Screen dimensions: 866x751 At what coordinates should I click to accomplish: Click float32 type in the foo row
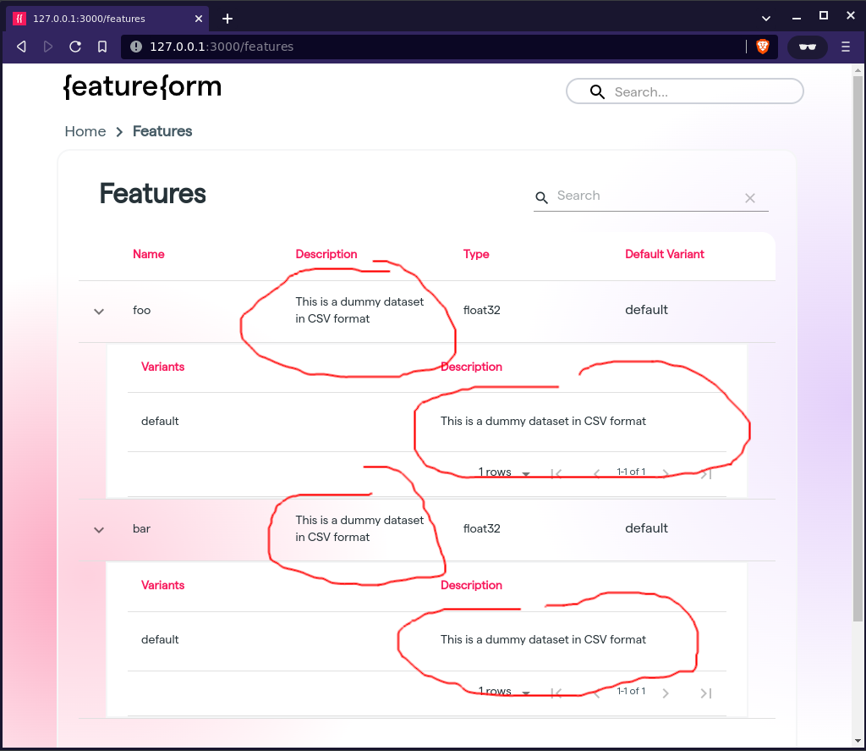pyautogui.click(x=481, y=310)
